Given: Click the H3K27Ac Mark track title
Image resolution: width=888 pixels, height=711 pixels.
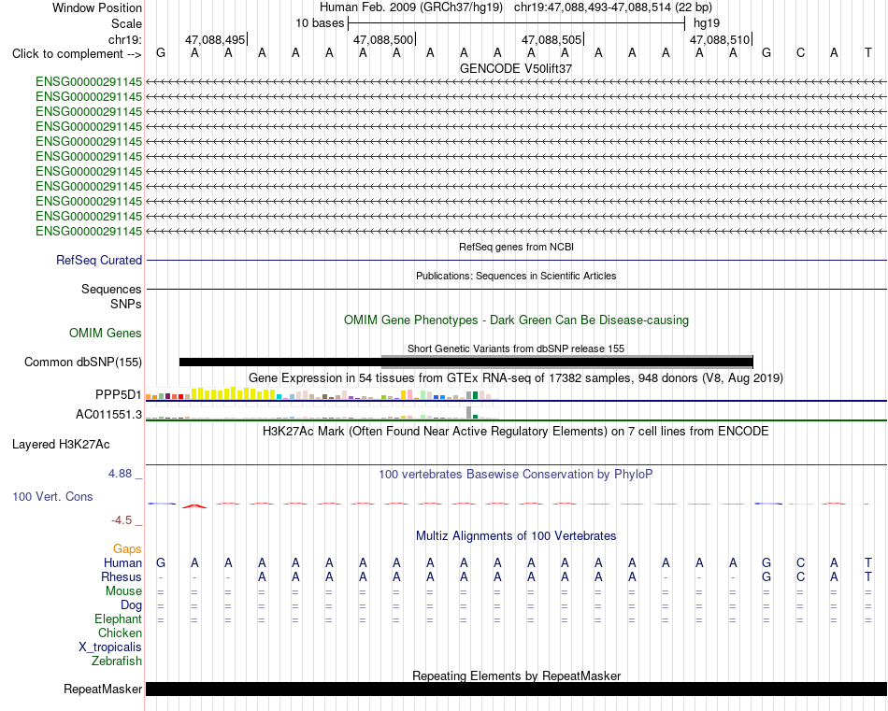Looking at the screenshot, I should coord(516,432).
